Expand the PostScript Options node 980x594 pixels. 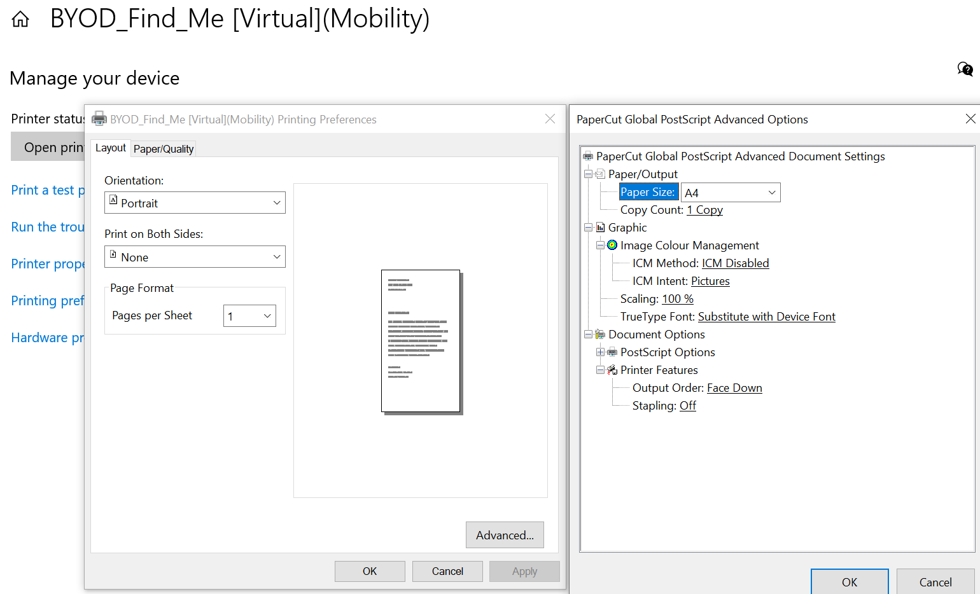click(x=600, y=352)
